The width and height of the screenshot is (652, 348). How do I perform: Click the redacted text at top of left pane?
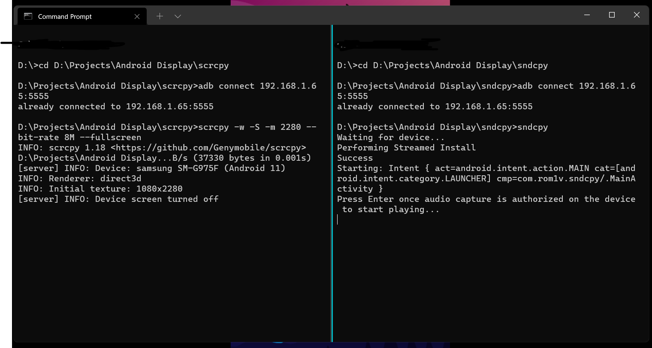71,44
